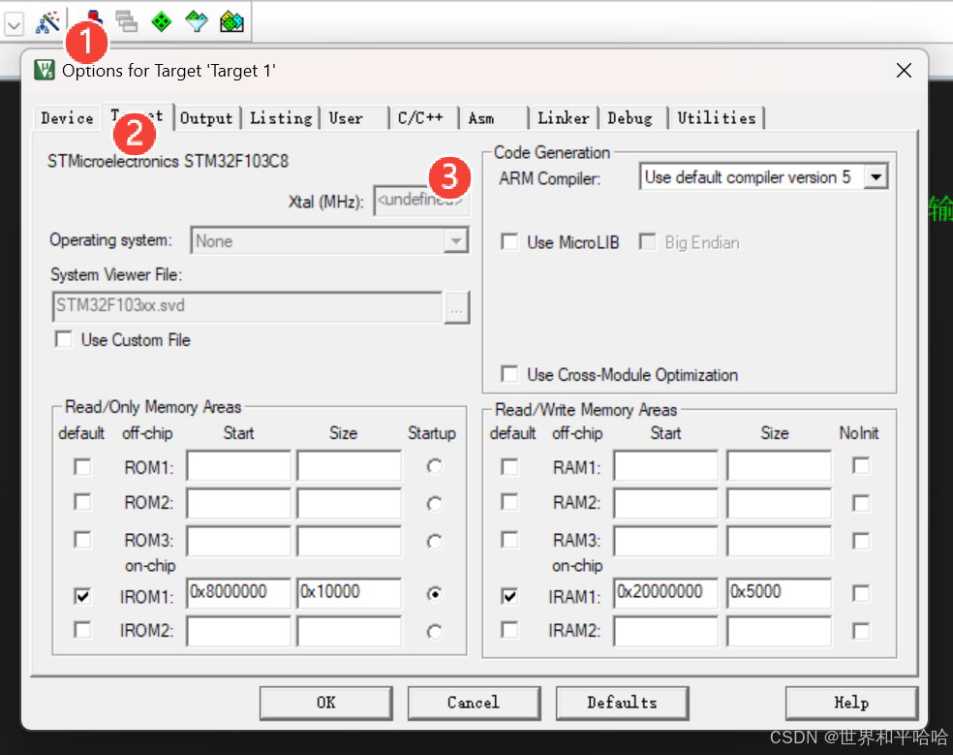Click Select Software Packs icon

tap(197, 22)
